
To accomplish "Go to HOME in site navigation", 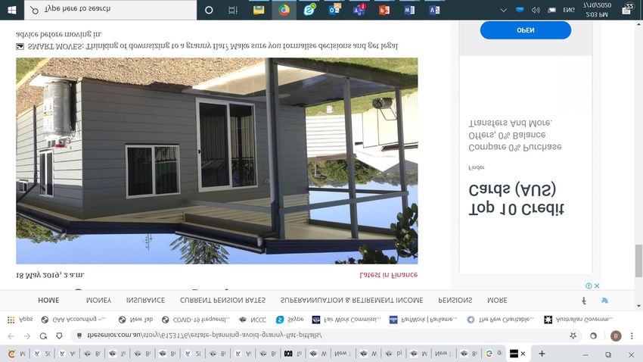I will coord(48,301).
